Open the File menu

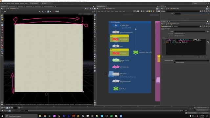point(2,3)
